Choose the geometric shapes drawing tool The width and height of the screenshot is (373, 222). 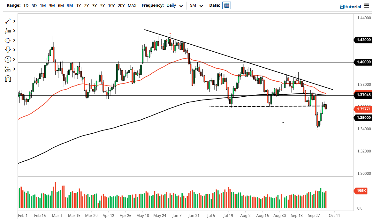pos(8,41)
